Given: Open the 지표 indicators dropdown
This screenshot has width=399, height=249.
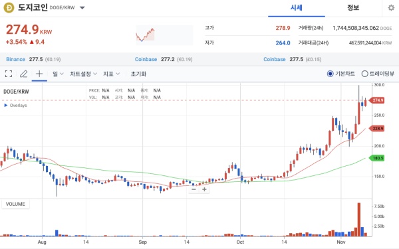Looking at the screenshot, I should [111, 74].
